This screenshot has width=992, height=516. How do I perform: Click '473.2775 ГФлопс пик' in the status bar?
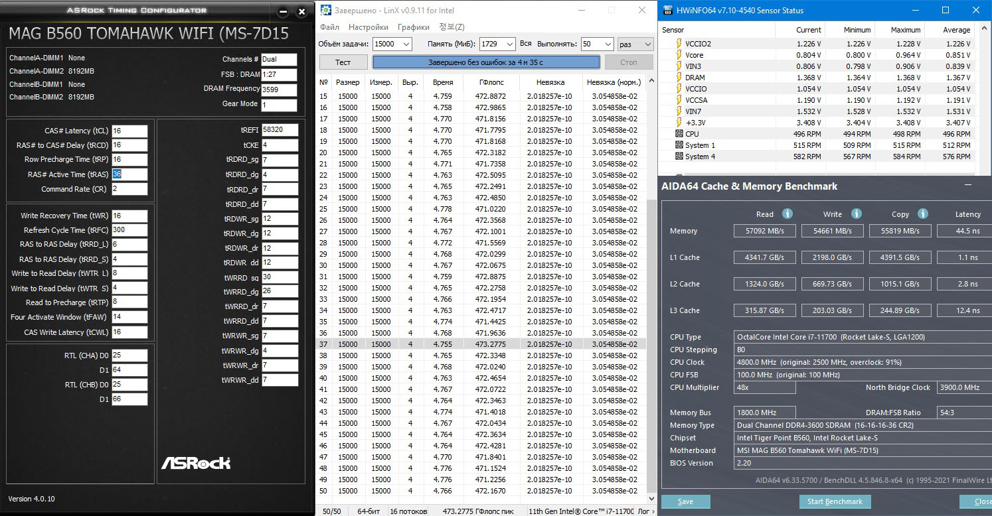pos(477,511)
